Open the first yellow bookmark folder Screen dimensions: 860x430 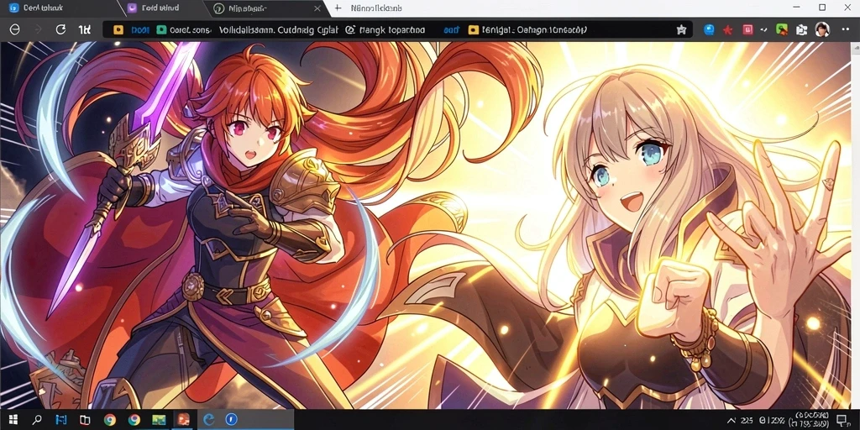(x=118, y=30)
